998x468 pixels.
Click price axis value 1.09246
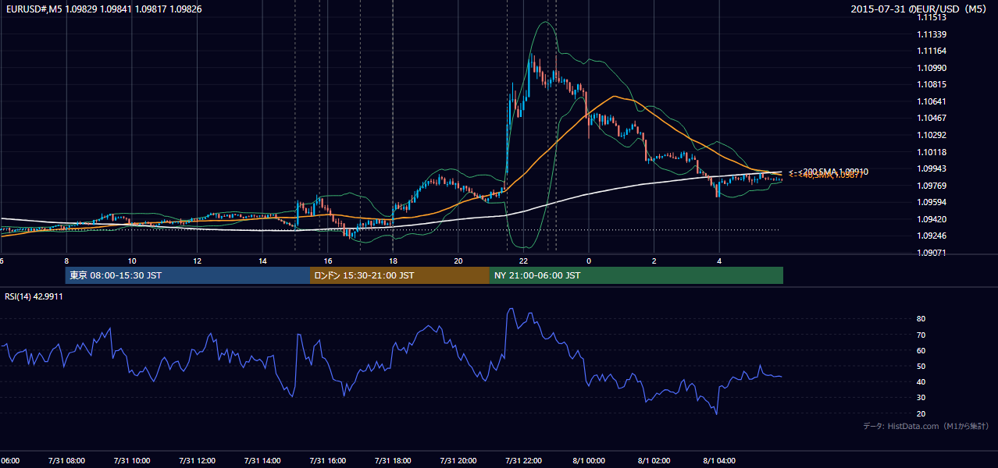point(932,236)
